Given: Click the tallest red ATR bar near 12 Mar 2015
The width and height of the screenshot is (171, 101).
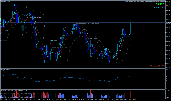Looking at the screenshot, I should [91, 94].
